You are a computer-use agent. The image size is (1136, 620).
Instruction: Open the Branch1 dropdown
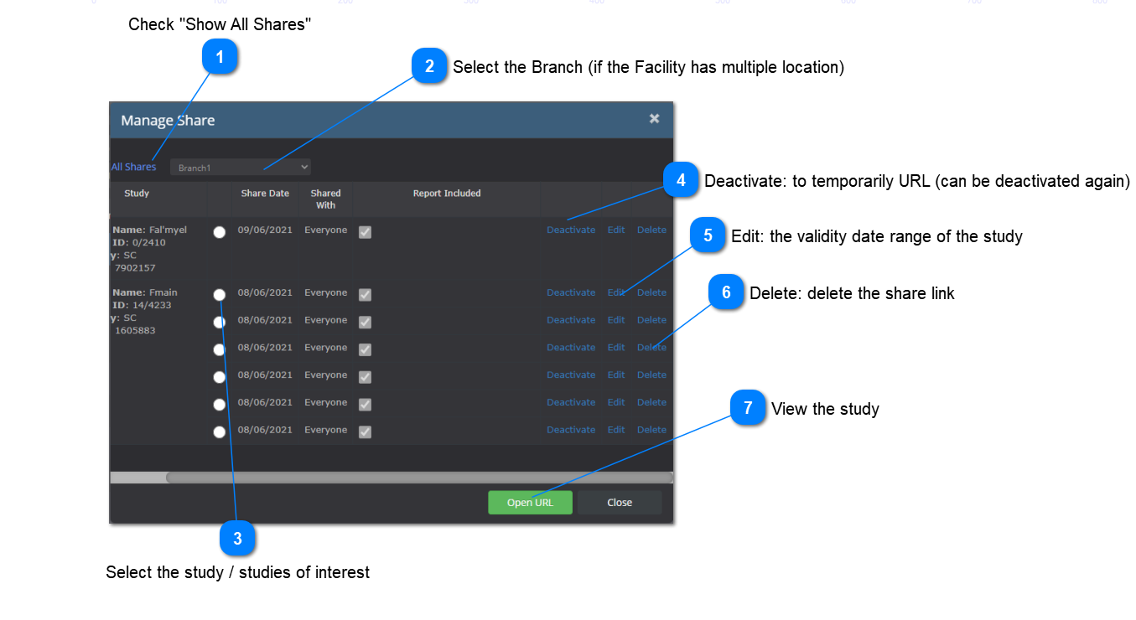point(240,168)
